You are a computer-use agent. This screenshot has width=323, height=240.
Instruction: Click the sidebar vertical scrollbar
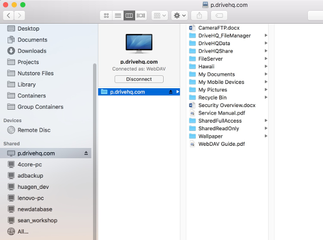(95, 151)
